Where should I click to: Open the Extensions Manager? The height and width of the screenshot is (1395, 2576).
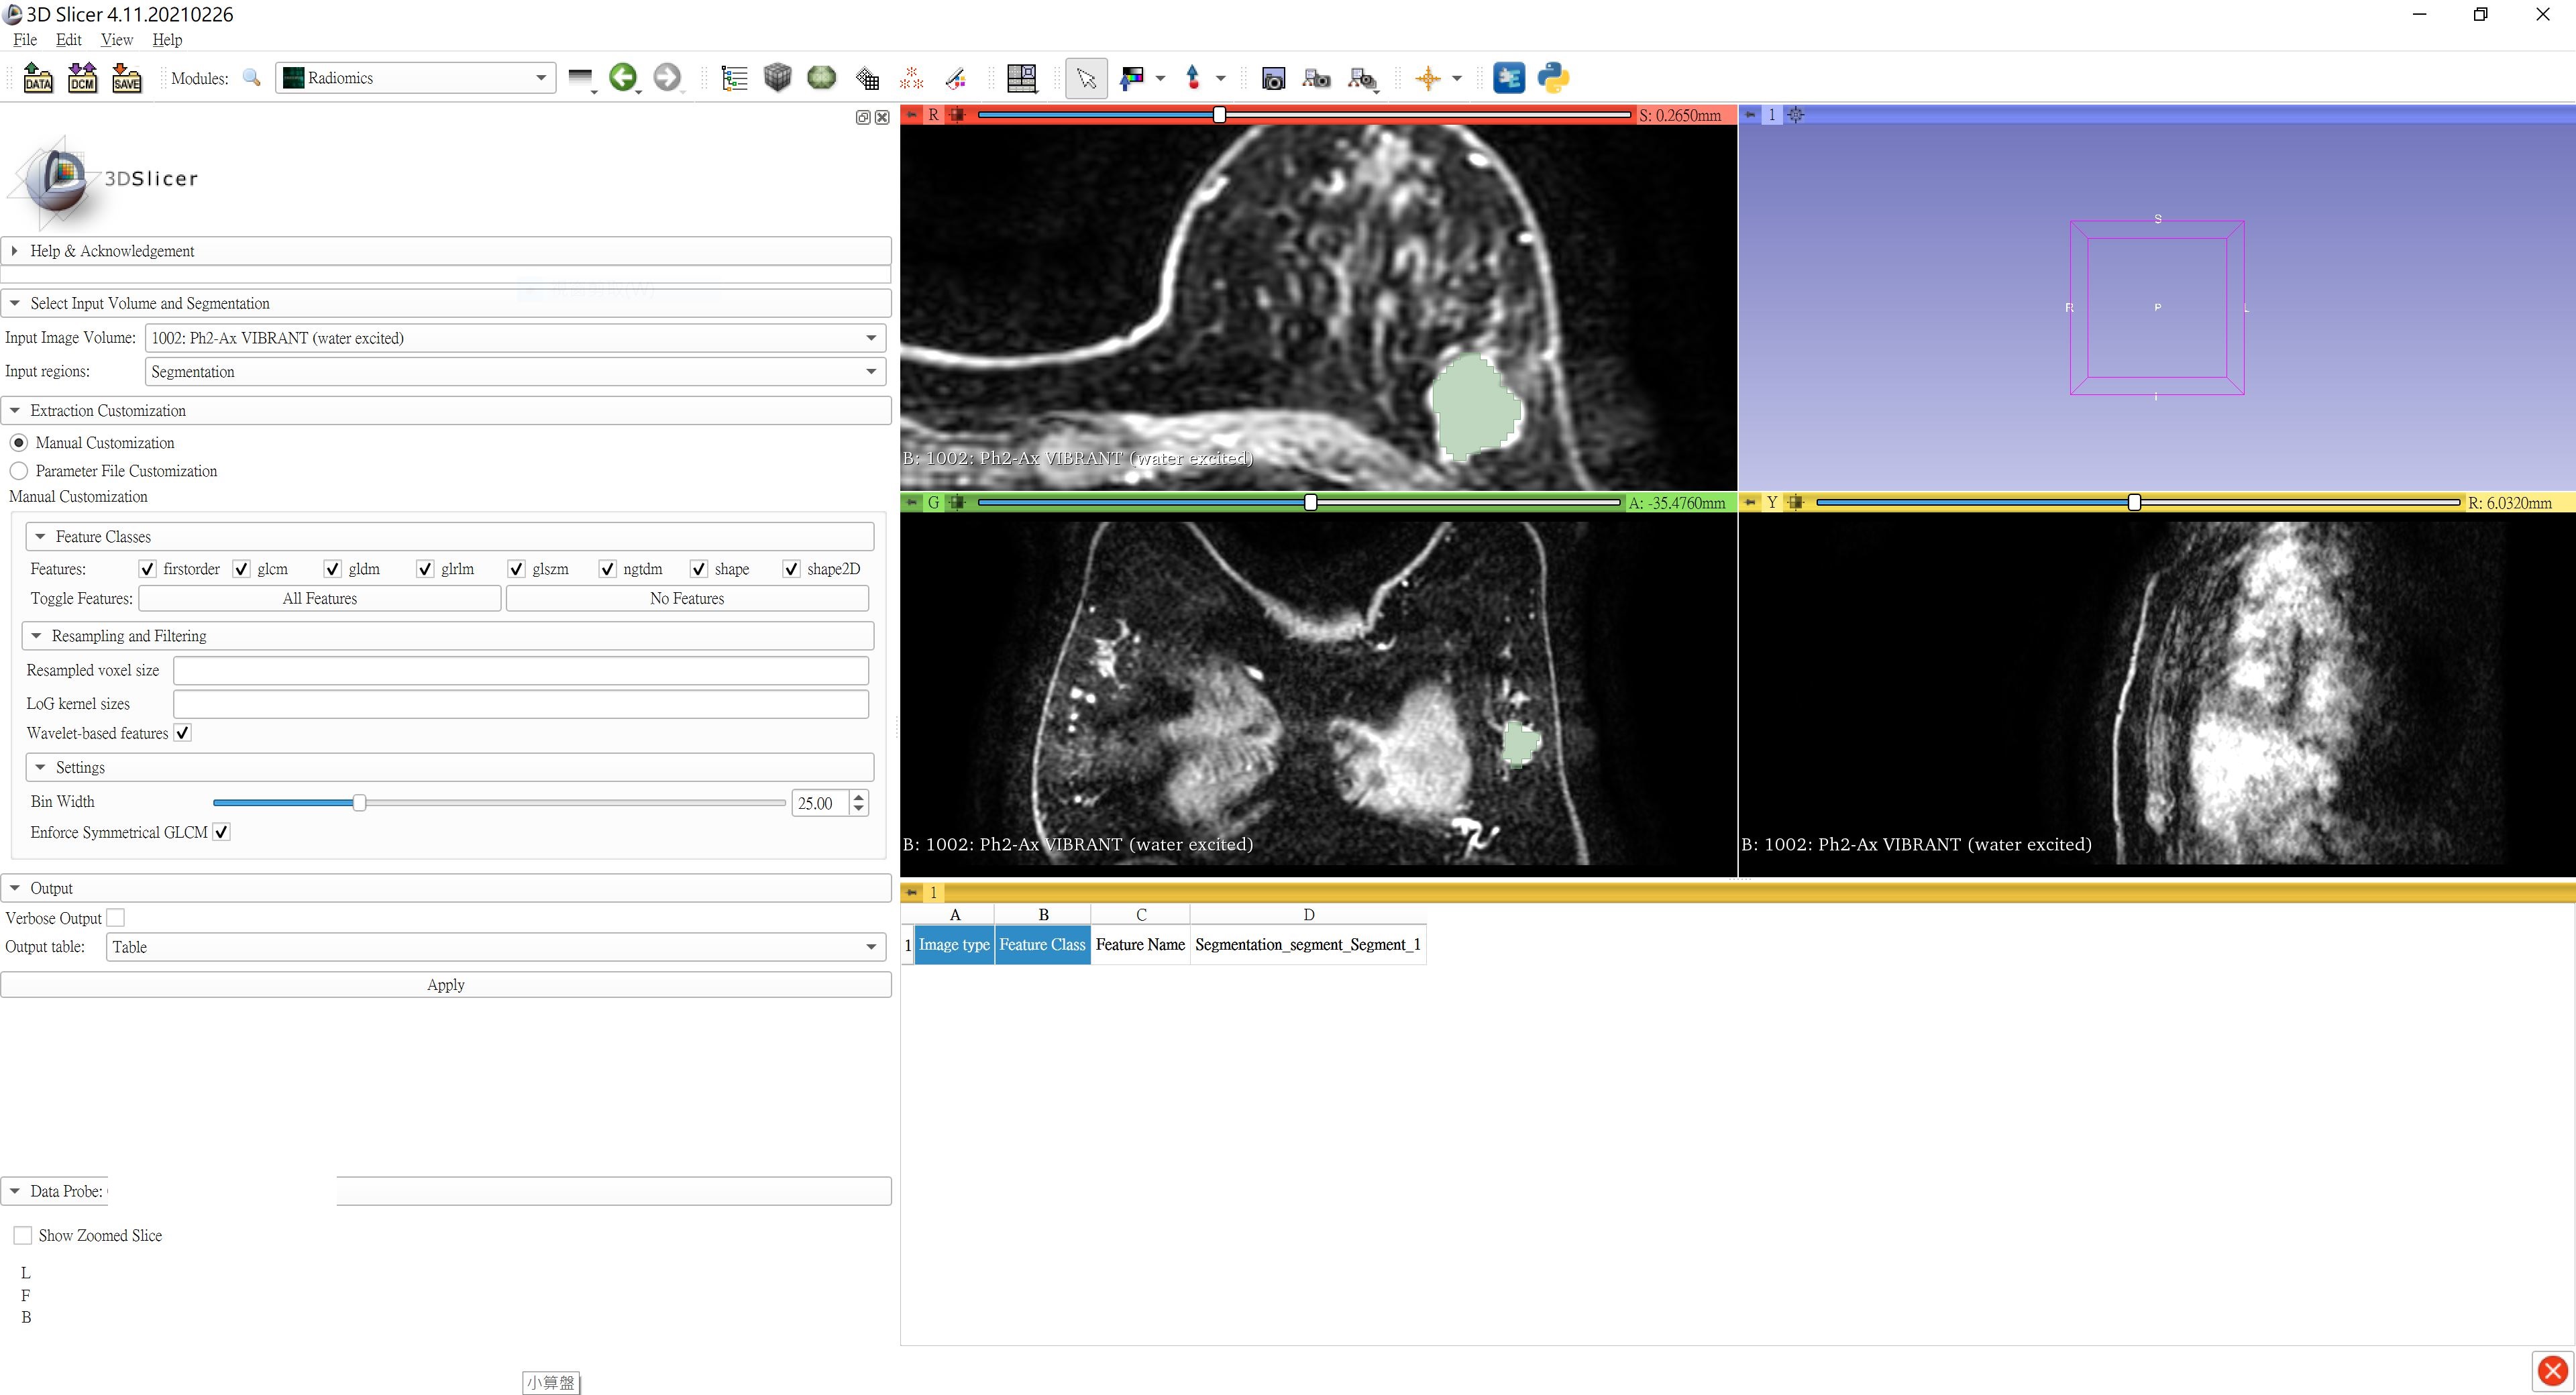pyautogui.click(x=1509, y=78)
